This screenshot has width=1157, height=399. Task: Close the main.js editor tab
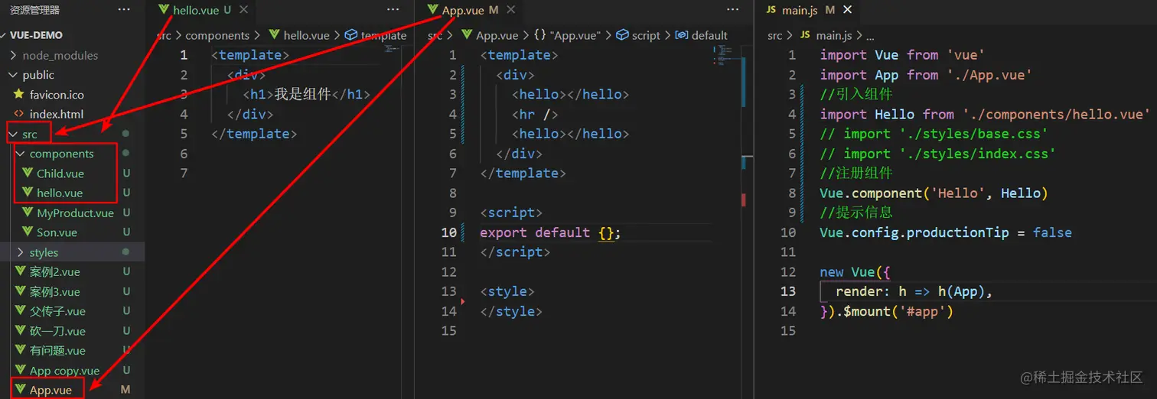[848, 10]
